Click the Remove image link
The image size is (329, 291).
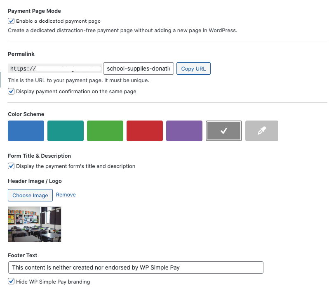click(x=66, y=194)
